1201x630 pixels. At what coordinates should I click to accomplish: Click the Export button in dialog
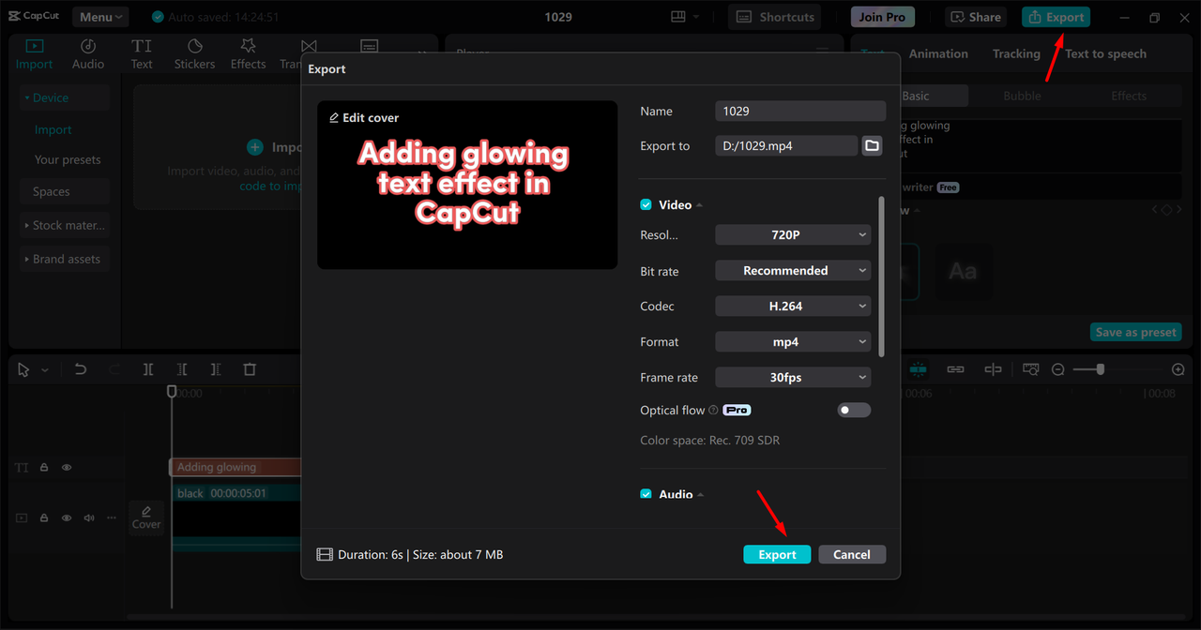777,555
